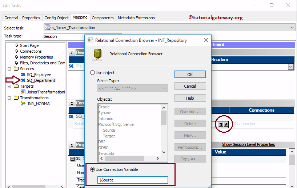
Task: Select the Use object radio button
Action: 92,73
